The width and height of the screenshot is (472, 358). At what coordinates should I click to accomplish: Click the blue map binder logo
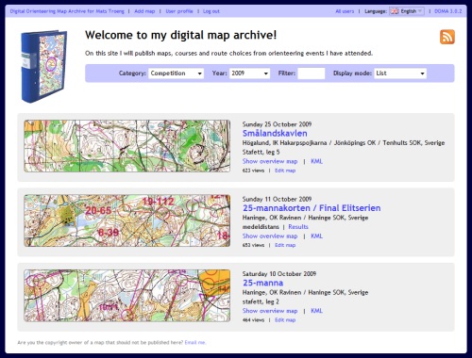point(44,66)
